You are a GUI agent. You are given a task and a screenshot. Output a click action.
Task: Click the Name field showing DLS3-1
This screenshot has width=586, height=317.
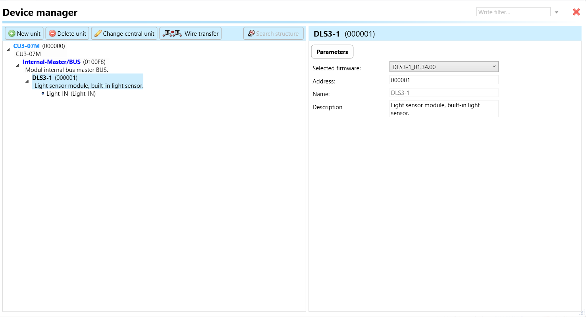point(443,93)
